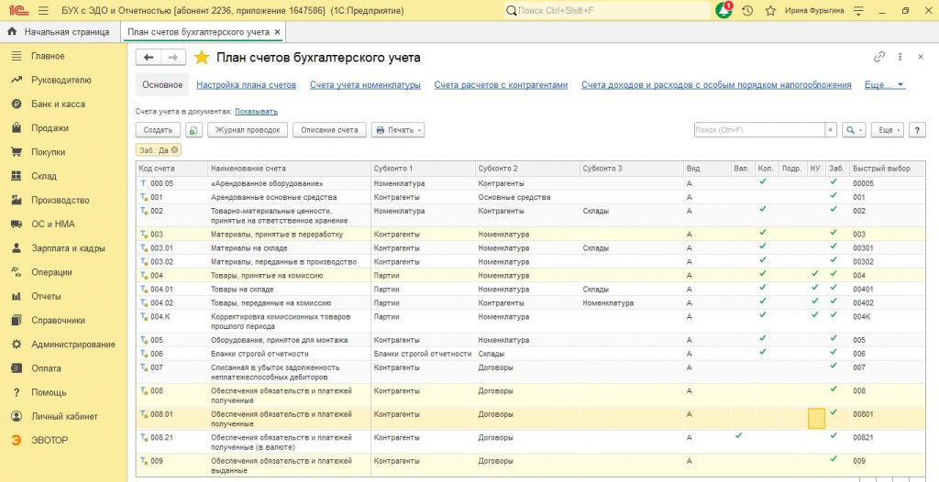Focus the Поиск (Ctrl+F) list search field

759,130
